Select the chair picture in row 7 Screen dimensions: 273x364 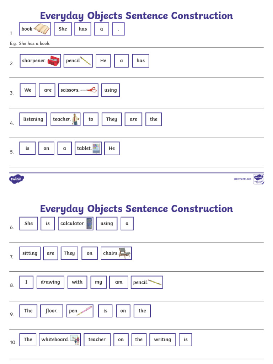point(125,253)
